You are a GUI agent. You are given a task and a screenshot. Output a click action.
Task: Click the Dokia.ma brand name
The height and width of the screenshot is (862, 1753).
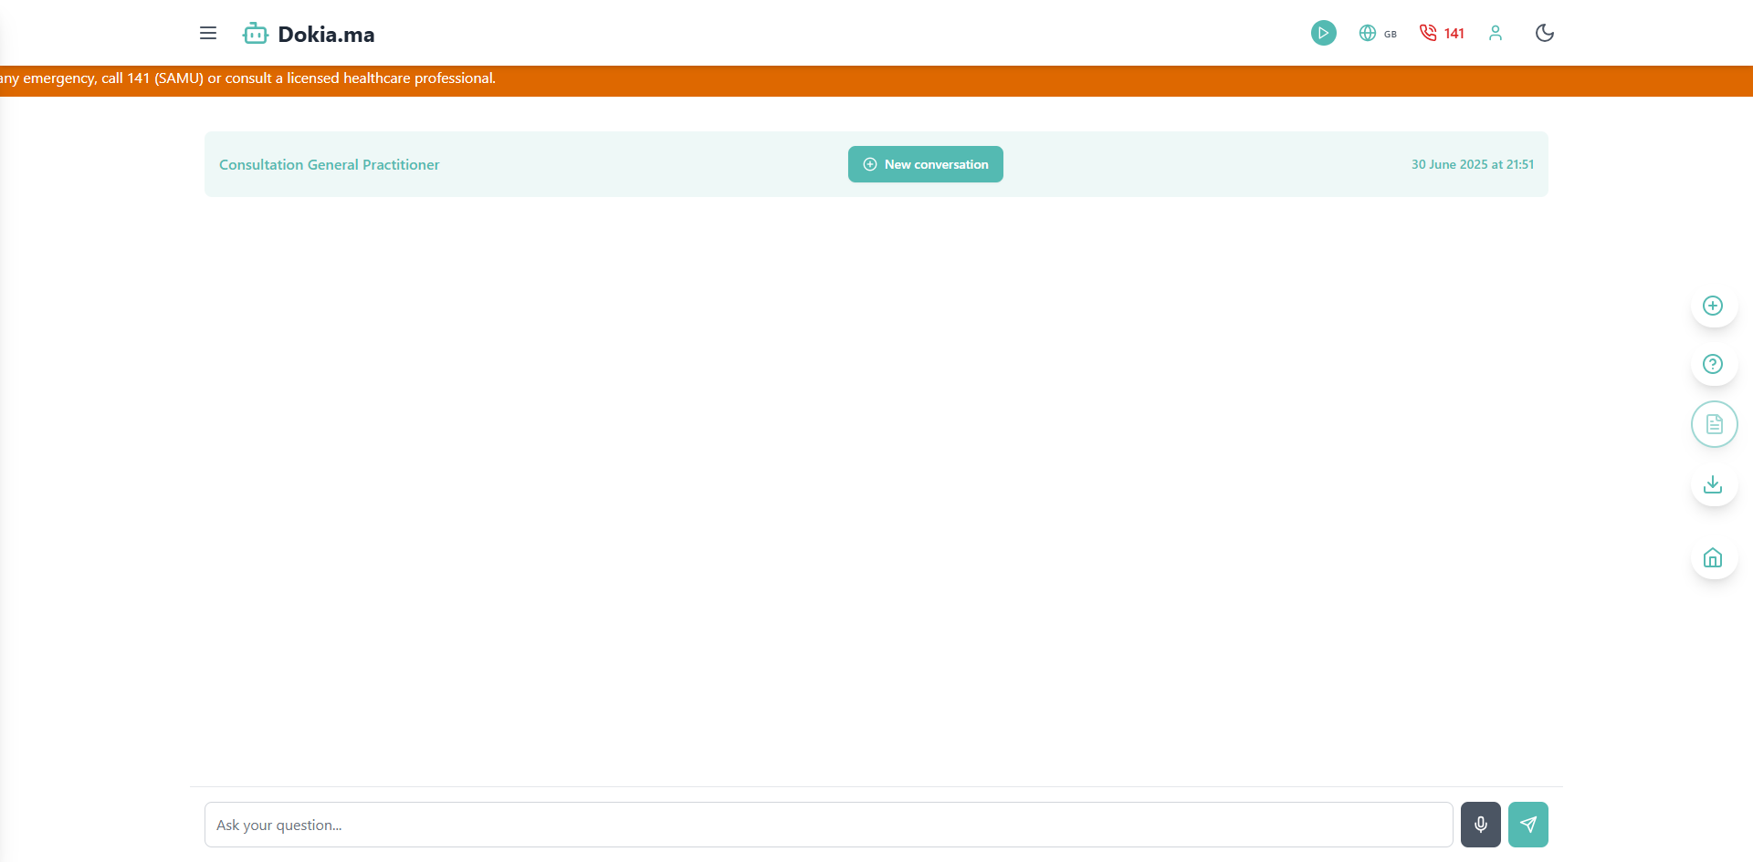click(x=326, y=35)
